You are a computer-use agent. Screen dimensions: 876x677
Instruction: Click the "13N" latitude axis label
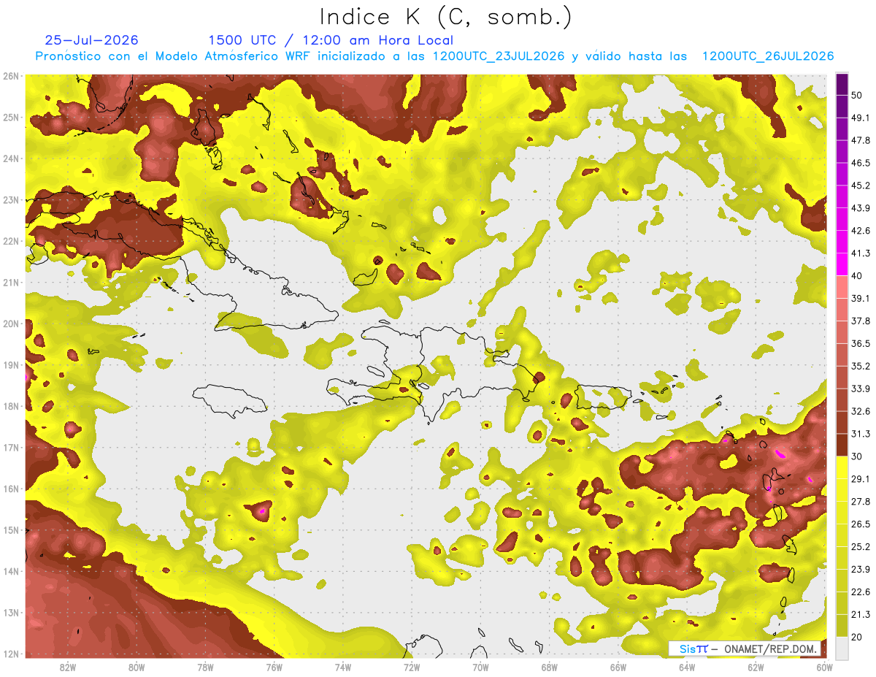(10, 613)
